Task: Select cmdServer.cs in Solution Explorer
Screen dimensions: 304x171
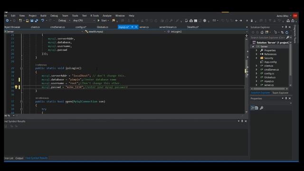Action: (x=271, y=70)
